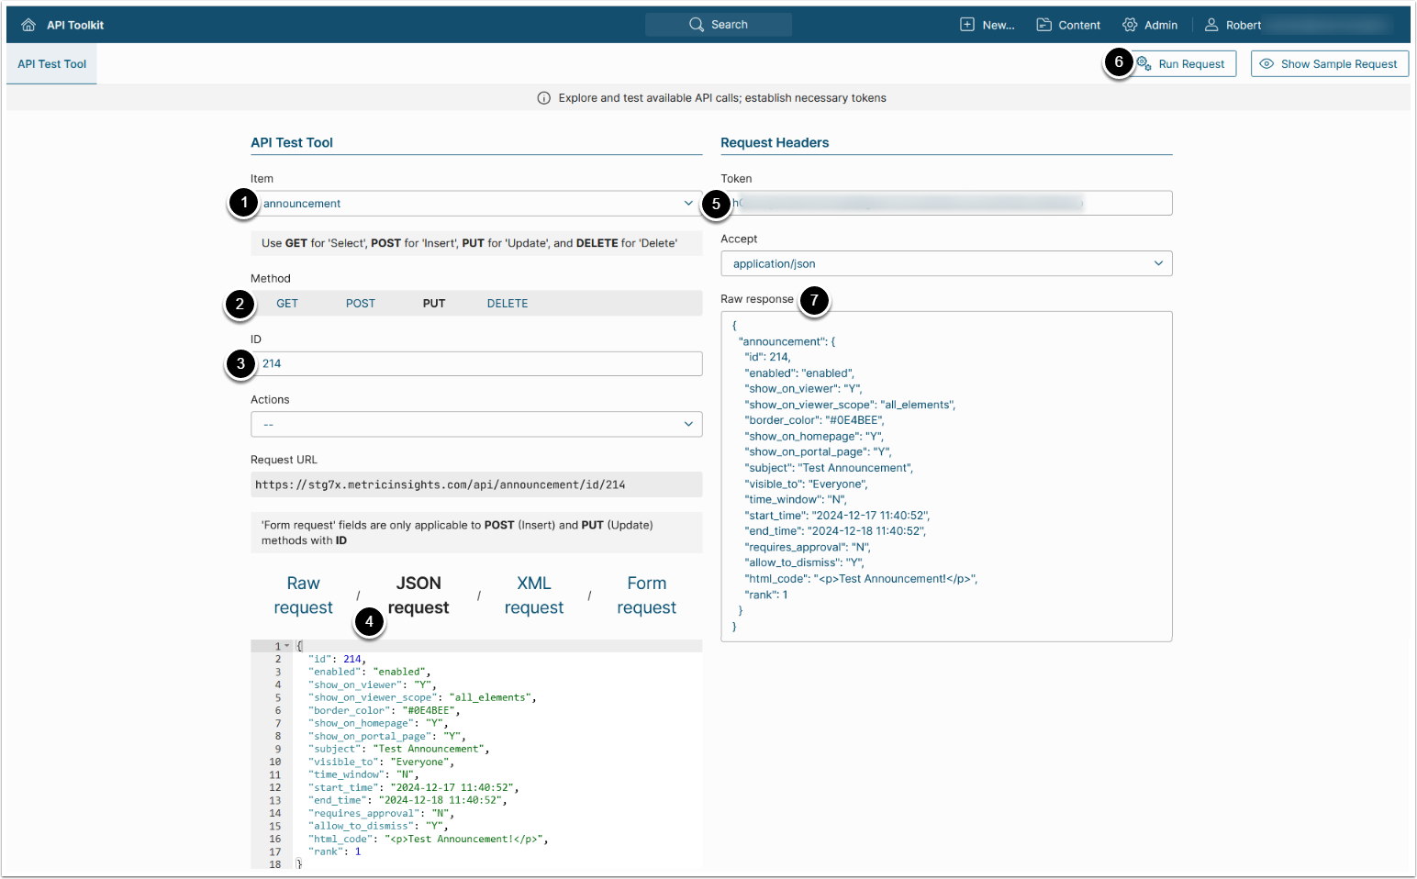The height and width of the screenshot is (879, 1417).
Task: Click the magnifier icon in Search
Action: (697, 25)
